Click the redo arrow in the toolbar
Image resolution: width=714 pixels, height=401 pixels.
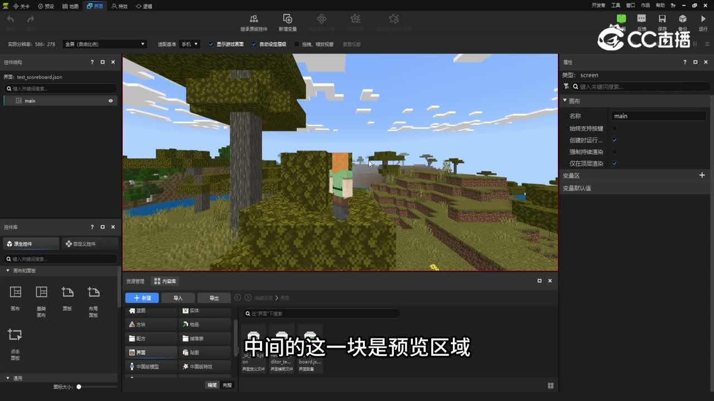pos(31,19)
